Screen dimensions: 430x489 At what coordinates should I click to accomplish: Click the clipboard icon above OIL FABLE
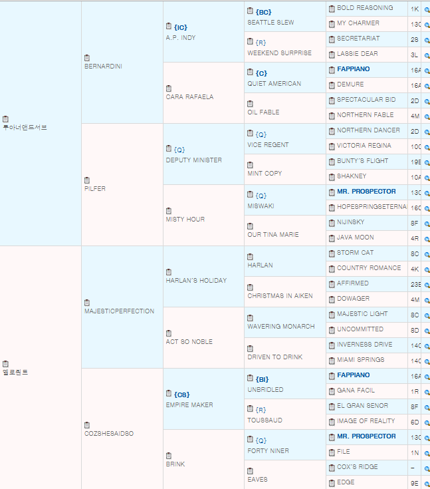click(x=250, y=104)
